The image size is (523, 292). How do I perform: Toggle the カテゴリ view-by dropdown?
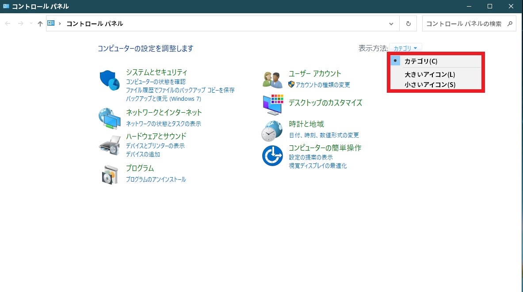pyautogui.click(x=405, y=48)
